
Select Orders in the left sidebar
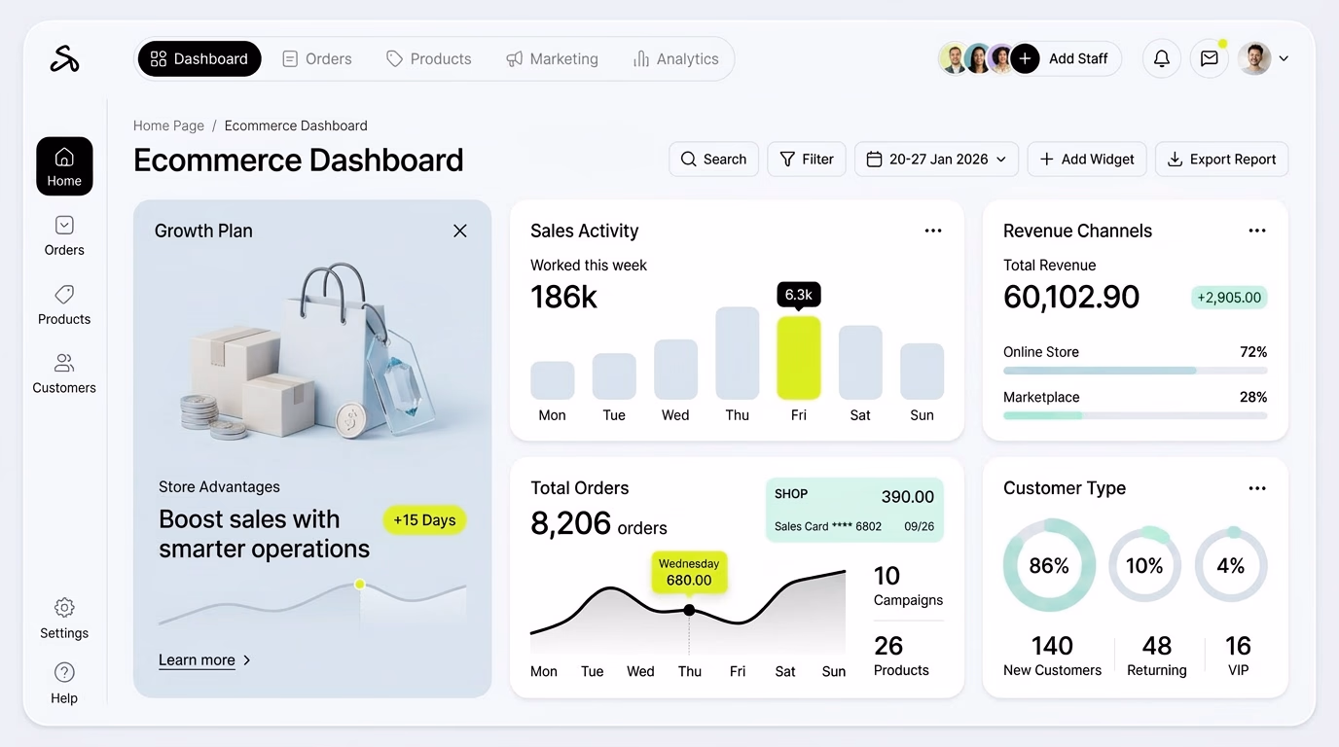(64, 236)
